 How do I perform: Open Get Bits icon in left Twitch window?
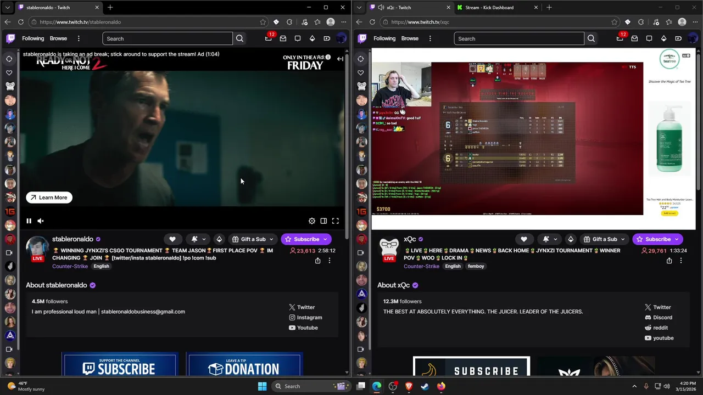[x=312, y=38]
